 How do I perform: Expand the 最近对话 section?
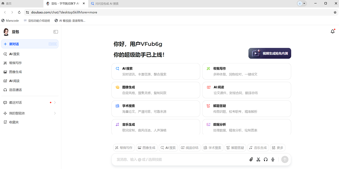30,103
